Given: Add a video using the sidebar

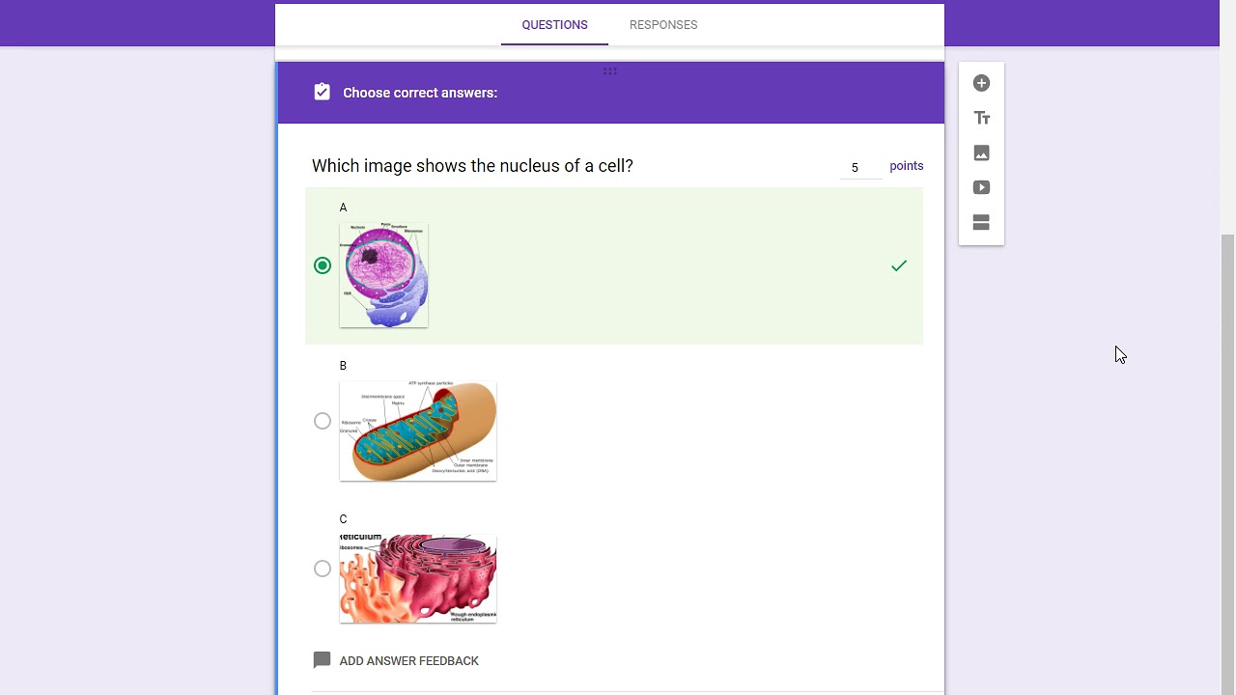Looking at the screenshot, I should [981, 188].
